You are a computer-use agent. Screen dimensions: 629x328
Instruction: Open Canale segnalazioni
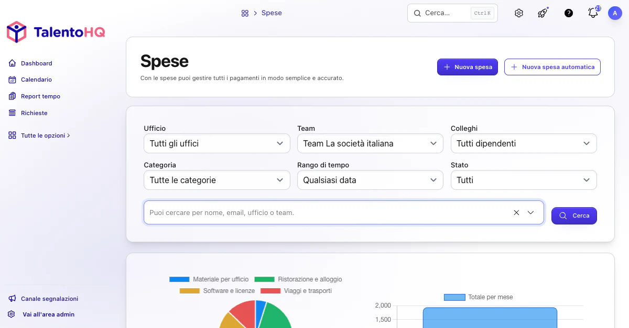tap(49, 299)
